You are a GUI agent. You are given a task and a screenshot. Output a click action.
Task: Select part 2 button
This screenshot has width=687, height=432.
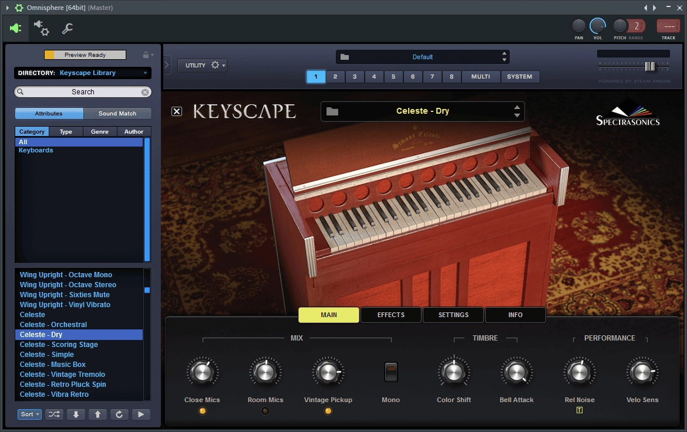click(335, 77)
